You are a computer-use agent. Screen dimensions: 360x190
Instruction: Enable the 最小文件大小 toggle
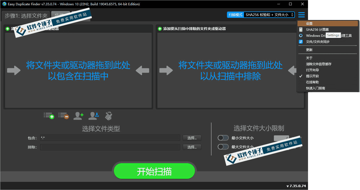click(223, 138)
